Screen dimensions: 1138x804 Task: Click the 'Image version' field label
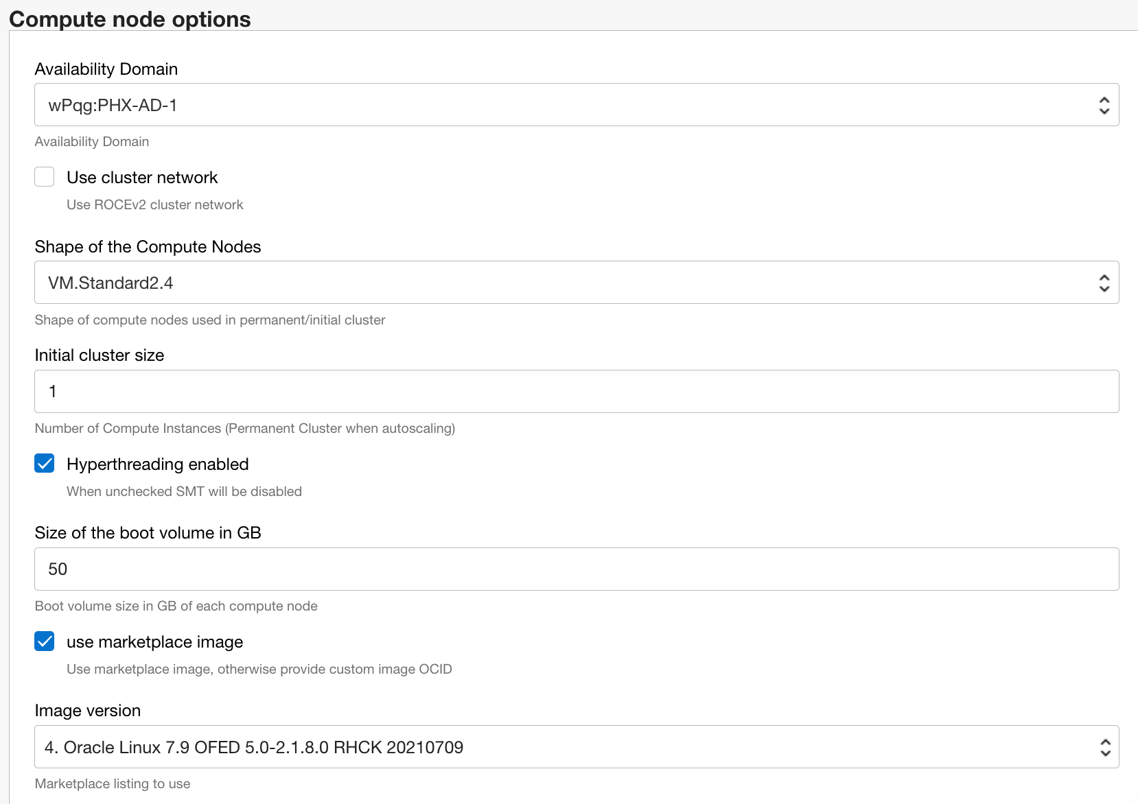88,711
